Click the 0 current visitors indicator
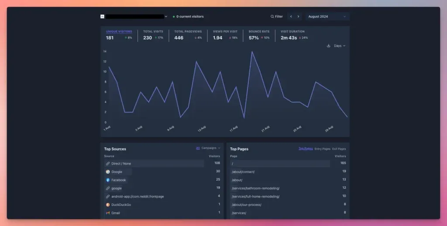This screenshot has height=226, width=447. click(x=189, y=17)
